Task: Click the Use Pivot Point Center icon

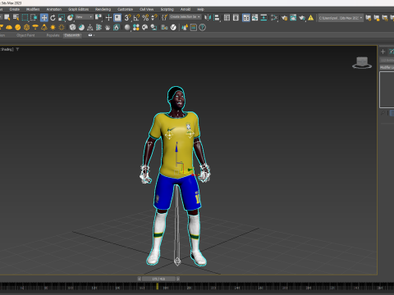Action: (98, 18)
